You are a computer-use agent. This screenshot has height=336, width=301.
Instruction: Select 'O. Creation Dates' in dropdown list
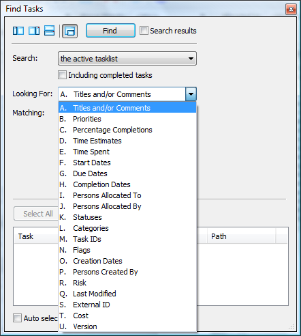coord(127,261)
